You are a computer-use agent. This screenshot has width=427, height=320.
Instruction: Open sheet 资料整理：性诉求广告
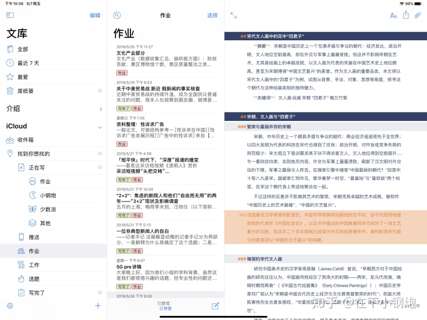point(167,132)
